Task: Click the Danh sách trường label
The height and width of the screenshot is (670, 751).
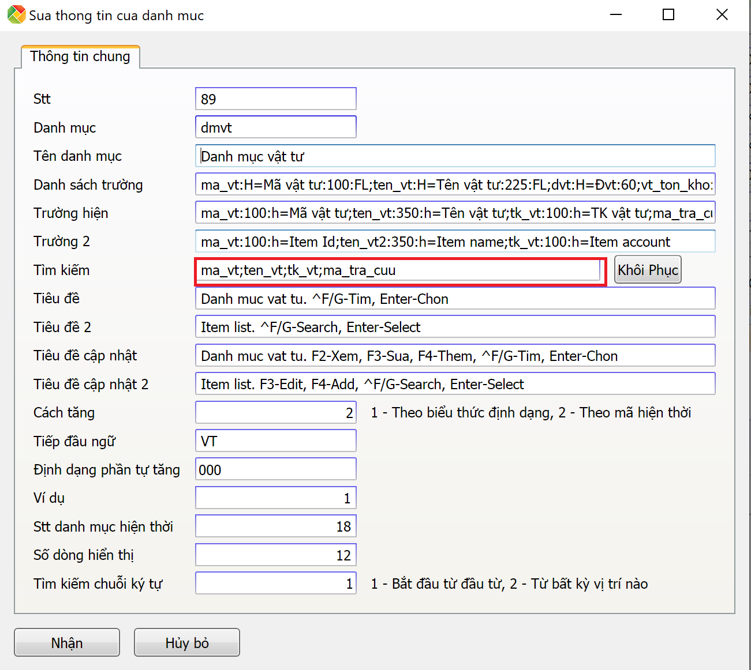Action: pos(88,185)
